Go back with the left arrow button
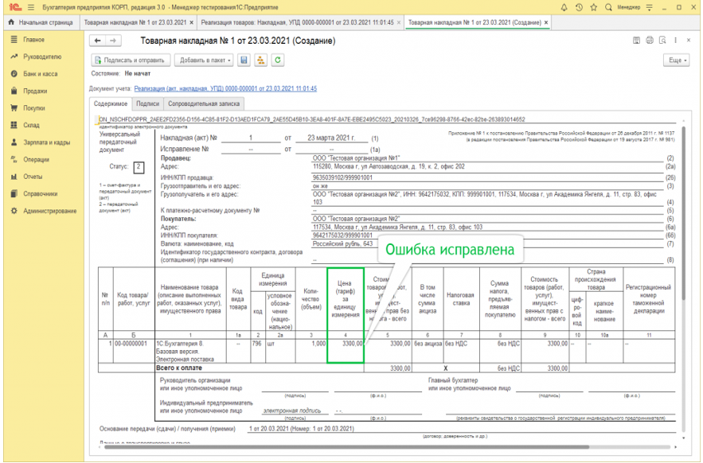703x463 pixels. [x=97, y=41]
